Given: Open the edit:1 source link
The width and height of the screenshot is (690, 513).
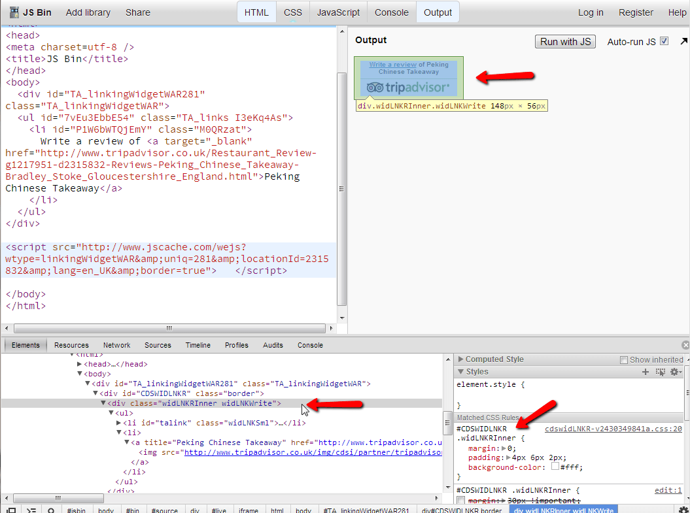Looking at the screenshot, I should 668,490.
